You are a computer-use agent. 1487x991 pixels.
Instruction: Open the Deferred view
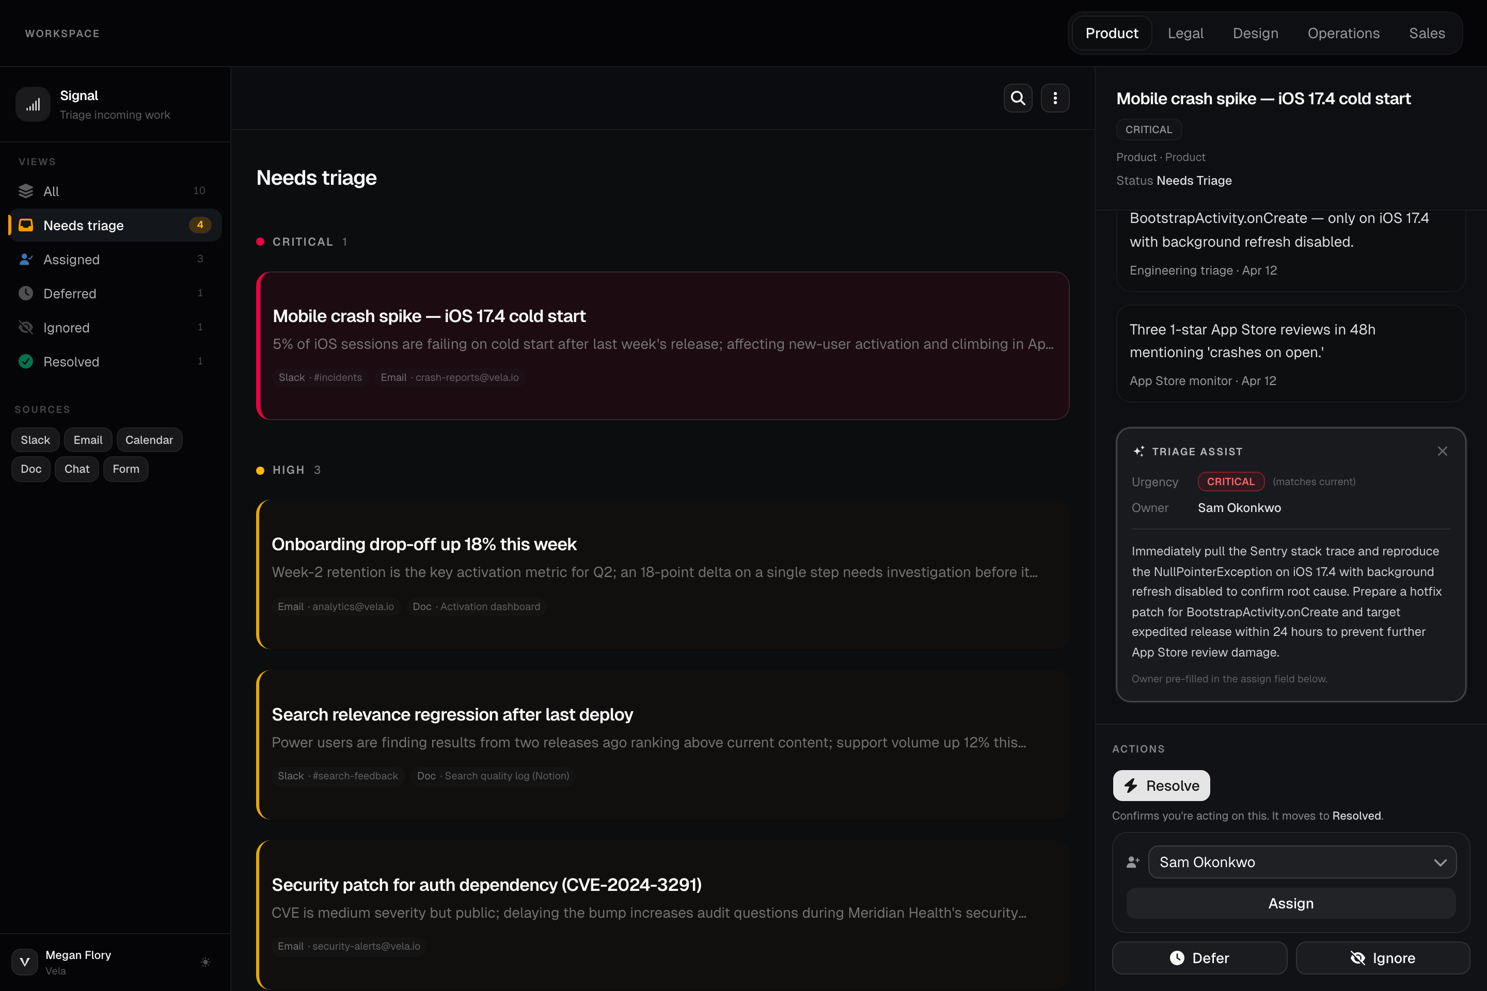115,293
